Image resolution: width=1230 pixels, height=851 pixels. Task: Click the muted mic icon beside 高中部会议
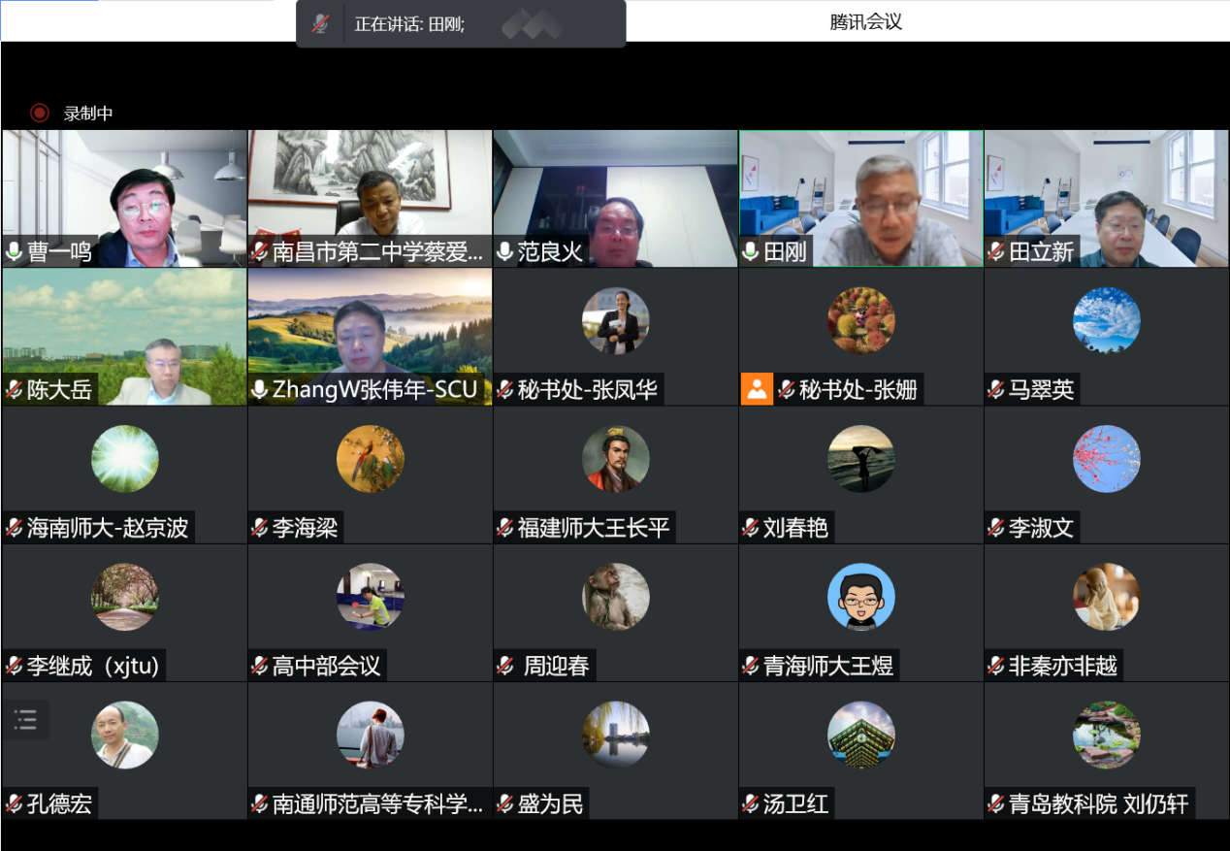click(259, 666)
